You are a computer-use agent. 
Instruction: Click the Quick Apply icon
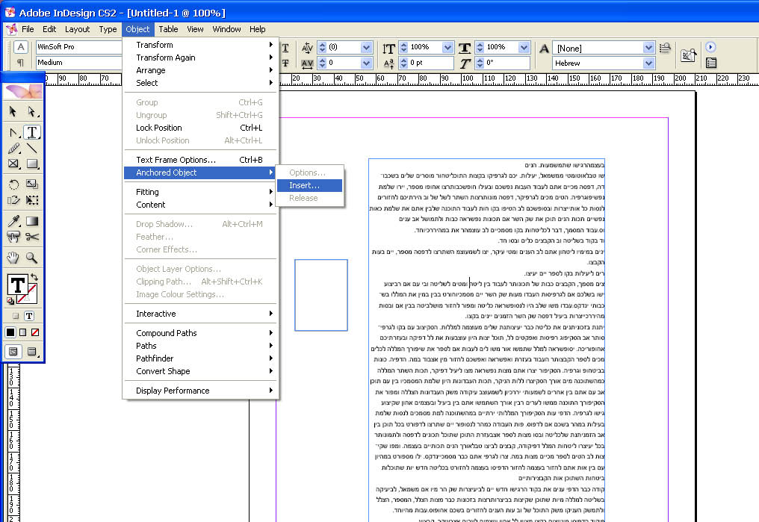[665, 47]
